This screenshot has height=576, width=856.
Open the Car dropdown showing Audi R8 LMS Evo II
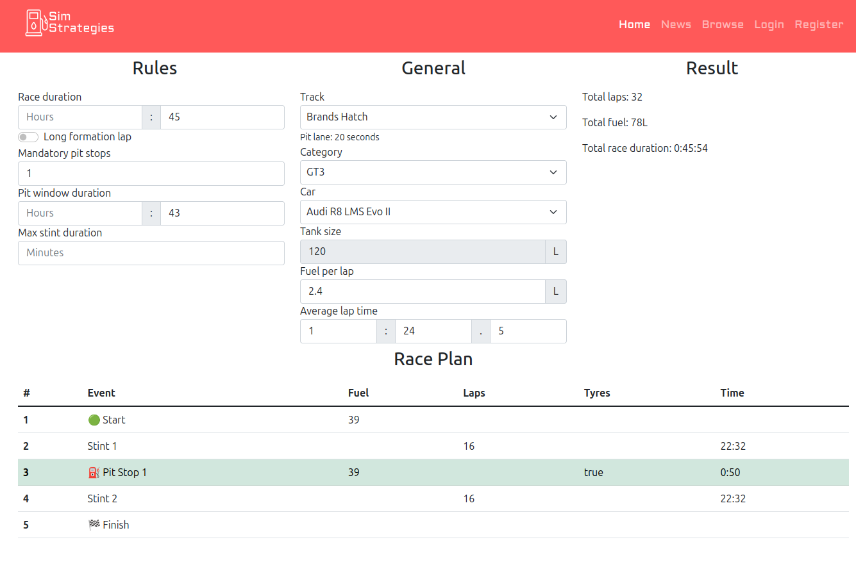coord(433,211)
